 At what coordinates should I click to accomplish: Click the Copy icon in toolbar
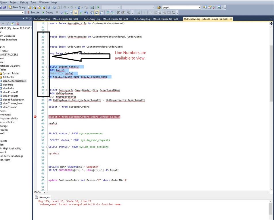click(54, 7)
